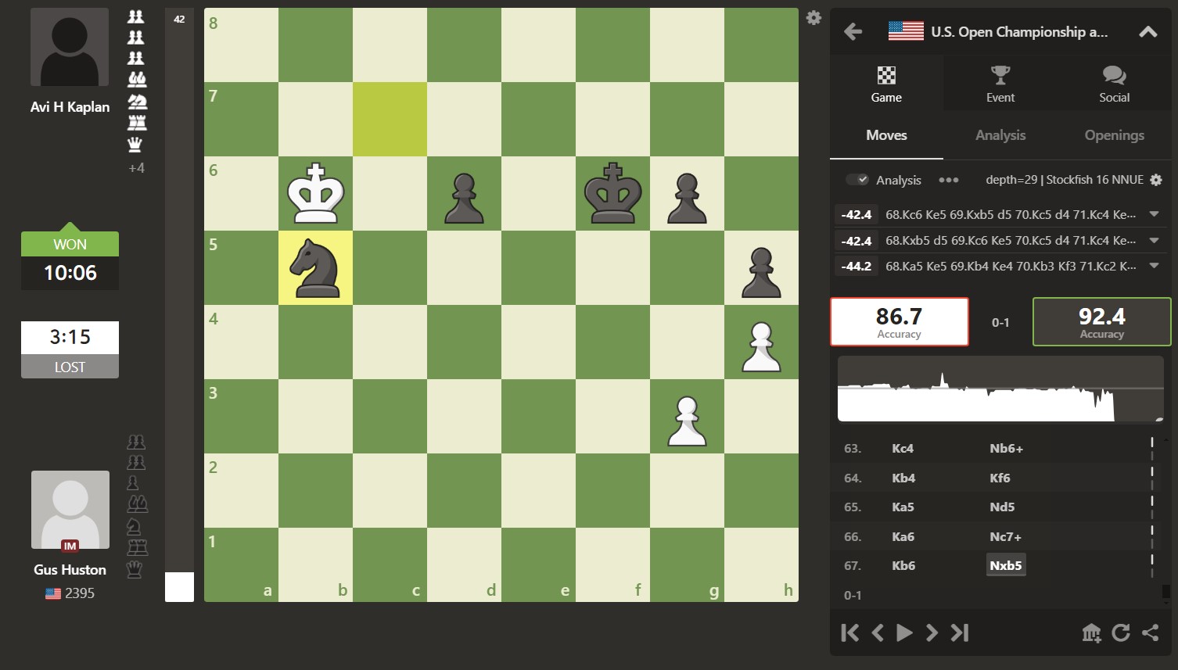Open Stockfish engine settings gear

1156,180
